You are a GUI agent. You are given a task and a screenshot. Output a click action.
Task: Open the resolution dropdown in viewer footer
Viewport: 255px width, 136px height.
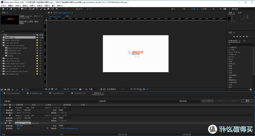click(94, 89)
